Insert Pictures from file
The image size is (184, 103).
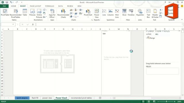[32, 12]
